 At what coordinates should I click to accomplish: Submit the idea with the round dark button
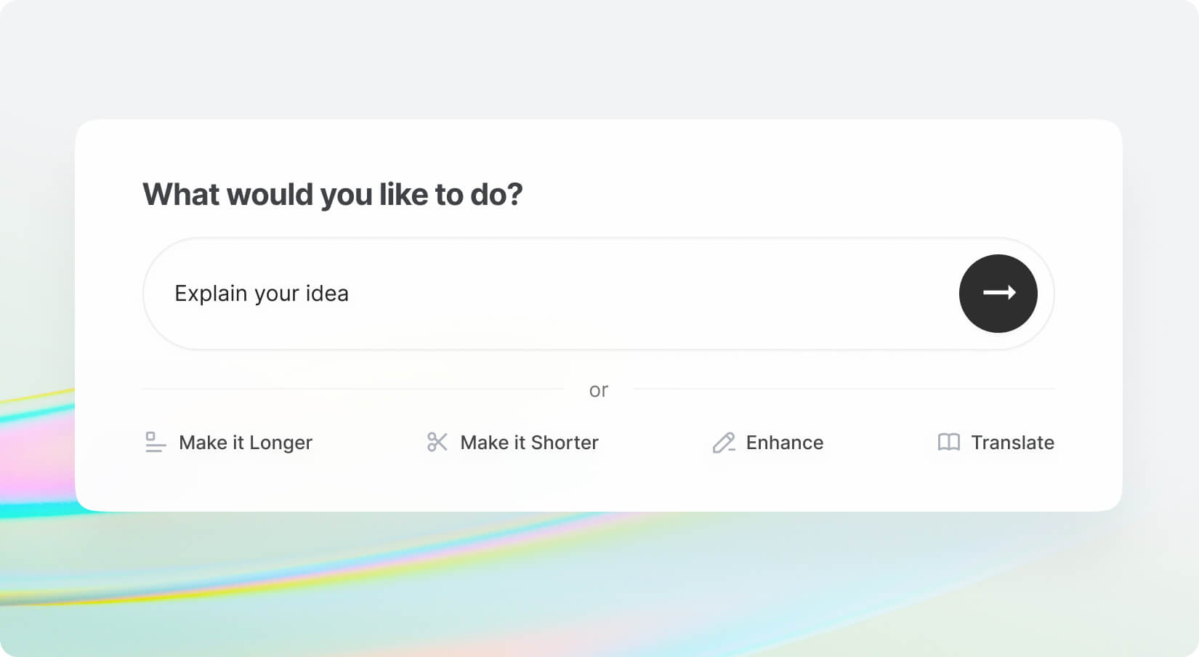(x=998, y=293)
